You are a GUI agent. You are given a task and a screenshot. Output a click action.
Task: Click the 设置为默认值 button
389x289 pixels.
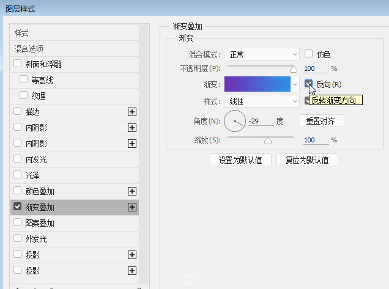[x=240, y=160]
